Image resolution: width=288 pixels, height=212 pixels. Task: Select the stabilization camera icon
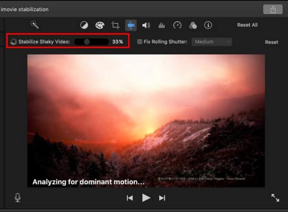pos(131,25)
